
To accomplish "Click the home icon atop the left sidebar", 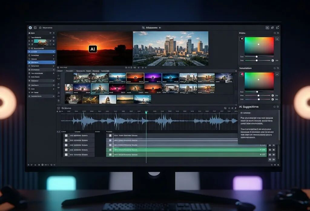I will click(30, 33).
